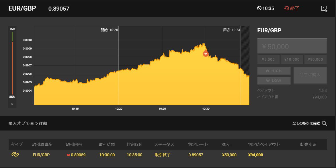Image resolution: width=336 pixels, height=168 pixels.
Task: Click the ステータス column header
Action: tap(164, 145)
